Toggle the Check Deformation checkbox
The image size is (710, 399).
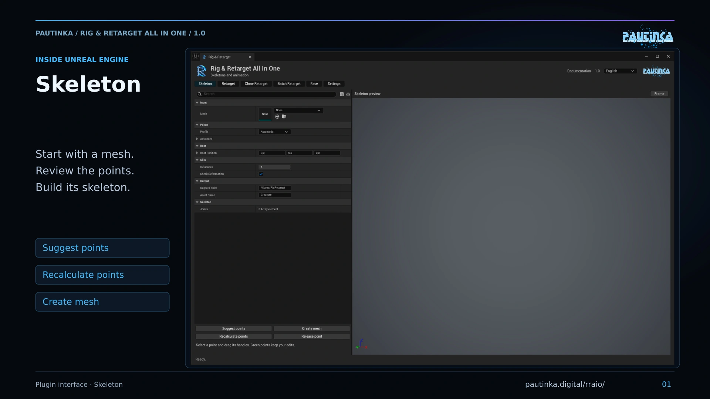click(261, 174)
